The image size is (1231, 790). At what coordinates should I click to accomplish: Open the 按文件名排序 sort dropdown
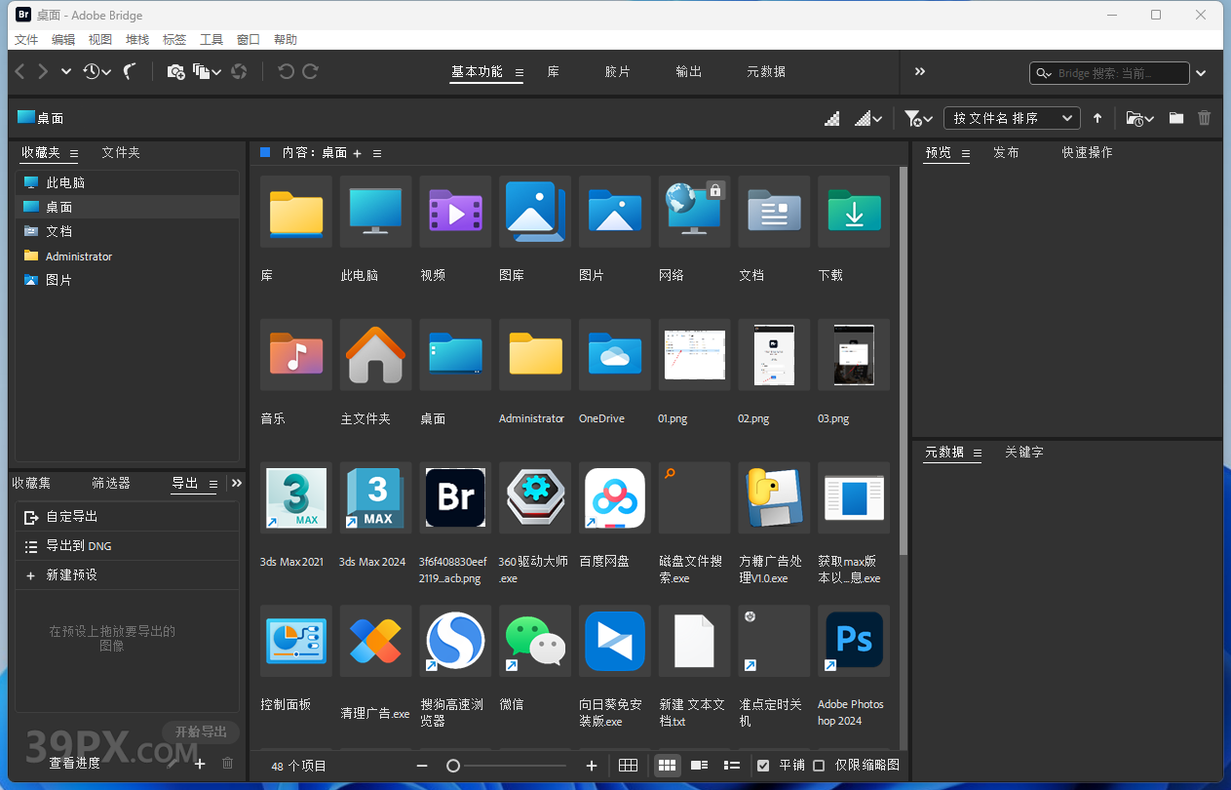click(1012, 118)
